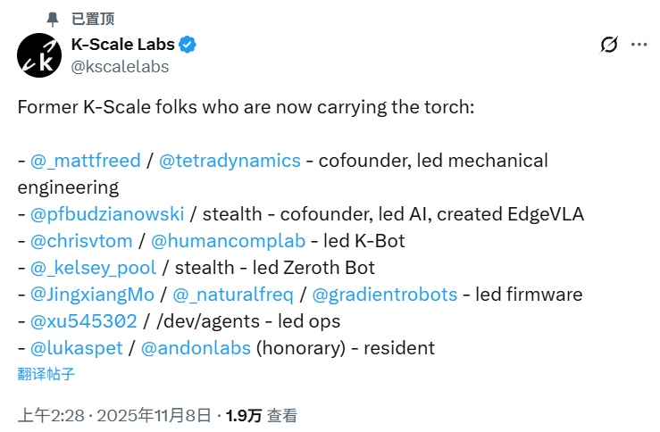Click the @JingxiangMo mention
The height and width of the screenshot is (432, 660).
pos(92,295)
